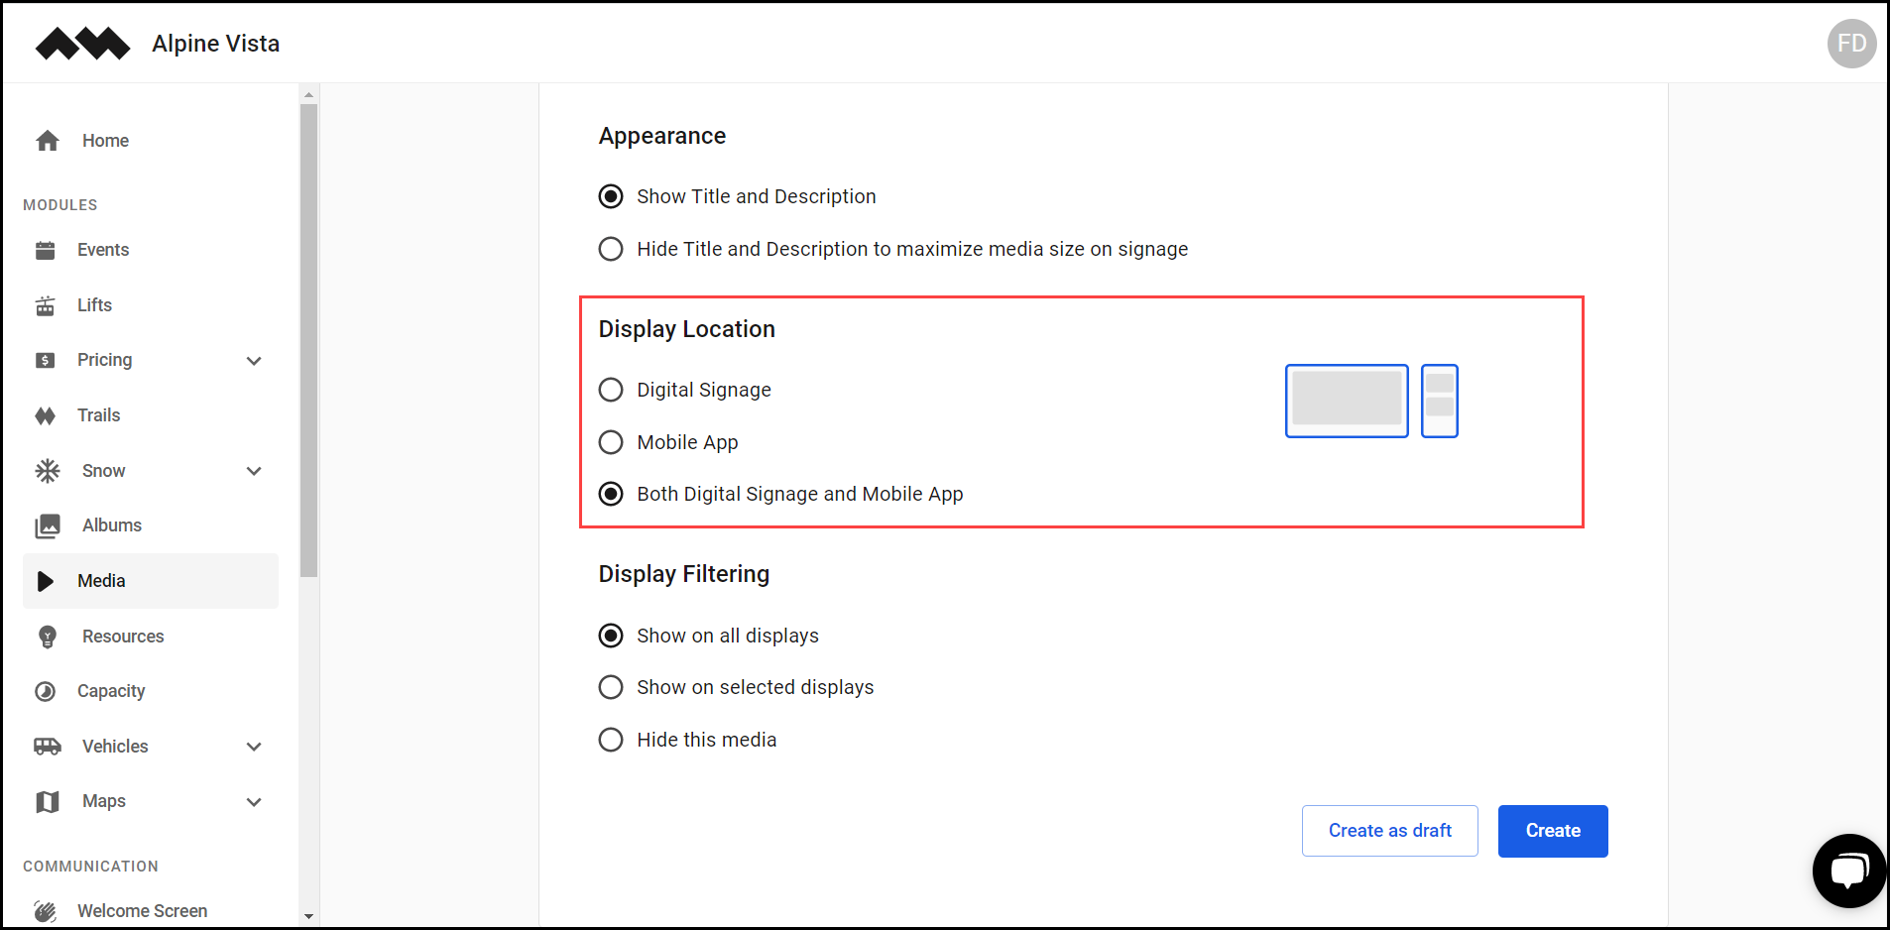The height and width of the screenshot is (930, 1890).
Task: Click the mobile phone preview
Action: [x=1440, y=401]
